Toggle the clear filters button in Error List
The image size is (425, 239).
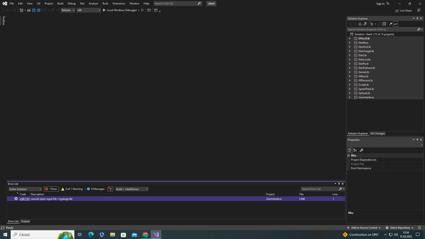pos(110,189)
